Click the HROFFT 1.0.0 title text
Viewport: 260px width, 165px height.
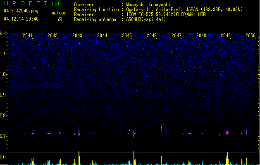pyautogui.click(x=33, y=3)
